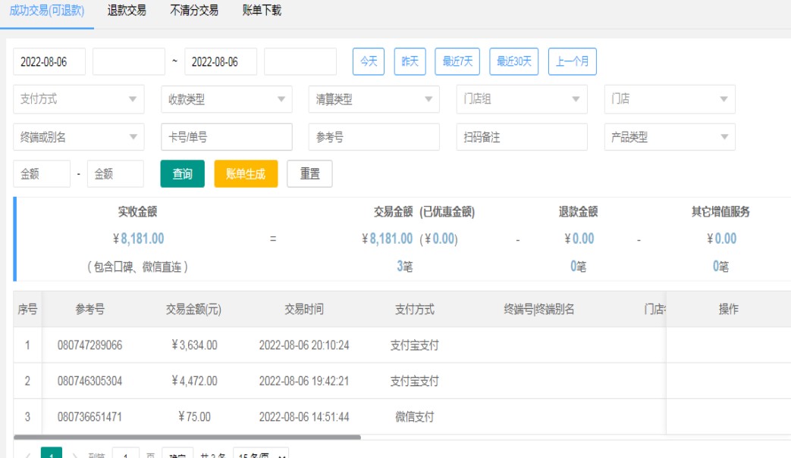Click the 上一个月 button

(x=572, y=62)
